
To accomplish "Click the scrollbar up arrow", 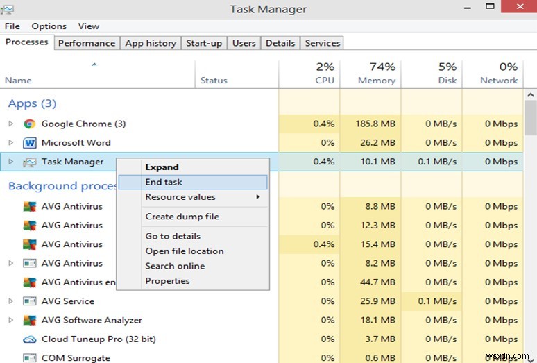I will 531,95.
